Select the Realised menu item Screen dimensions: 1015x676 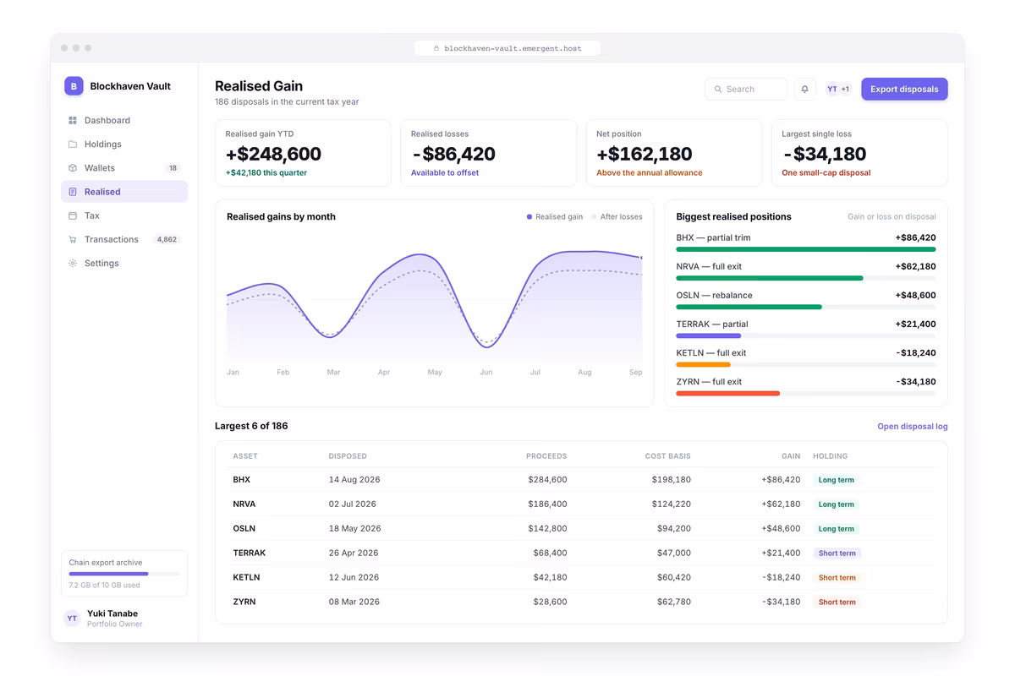[124, 192]
